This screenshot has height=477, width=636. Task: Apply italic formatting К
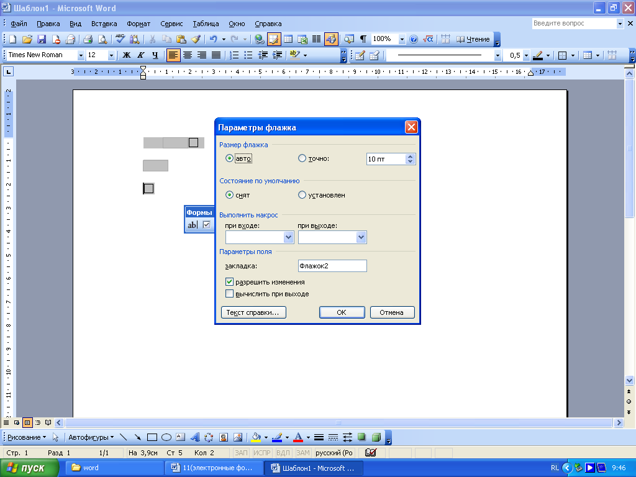[x=141, y=55]
